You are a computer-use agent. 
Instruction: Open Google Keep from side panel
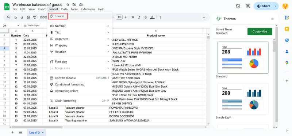(287, 29)
